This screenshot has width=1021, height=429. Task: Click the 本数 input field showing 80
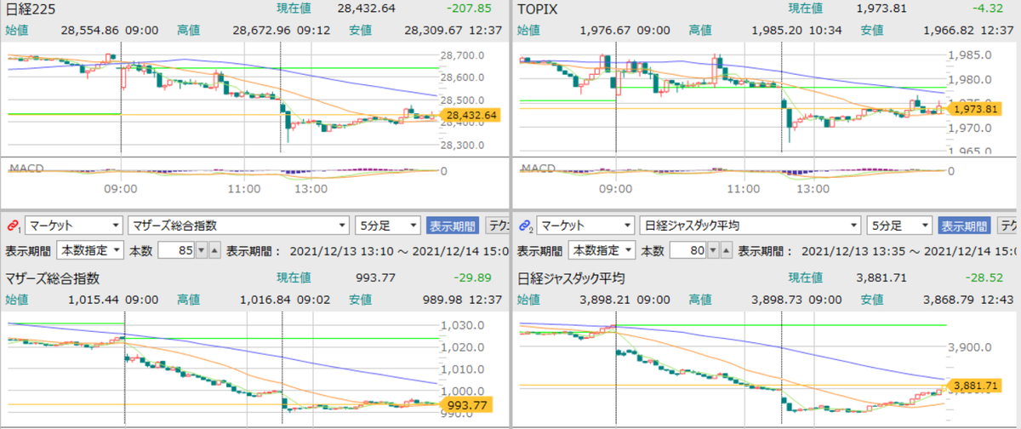[687, 251]
